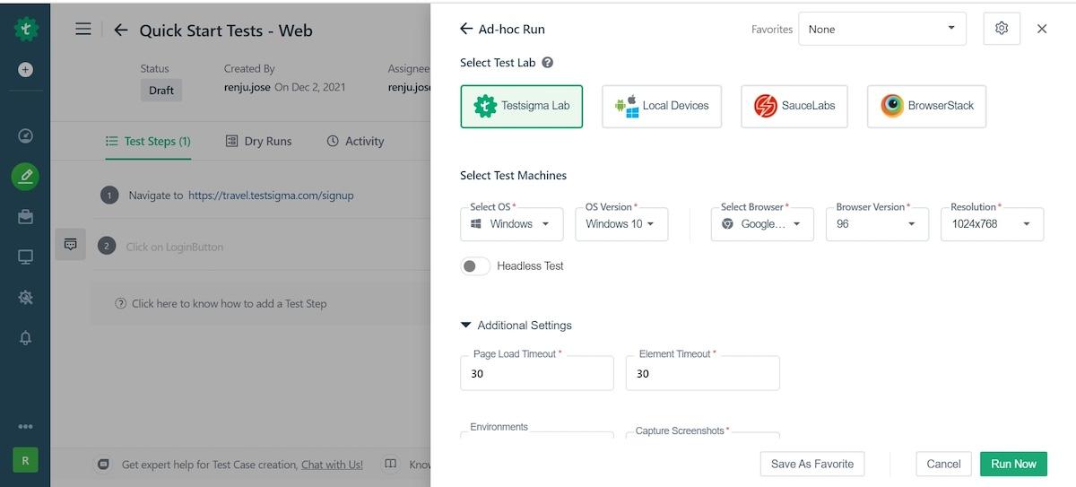The width and height of the screenshot is (1076, 487).
Task: Open the dashboard gauge icon in sidebar
Action: [x=25, y=136]
